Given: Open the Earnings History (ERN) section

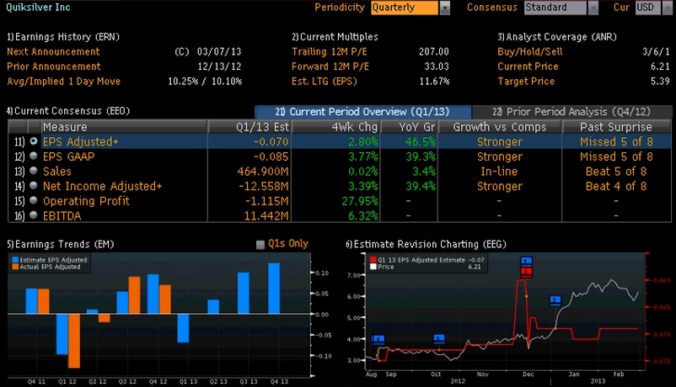Looking at the screenshot, I should click(63, 37).
